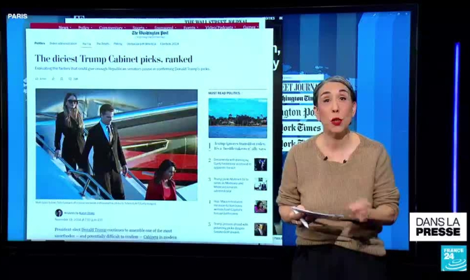Open most-read story 4 about Rep. Mace
This screenshot has width=470, height=280.
[x=228, y=208]
